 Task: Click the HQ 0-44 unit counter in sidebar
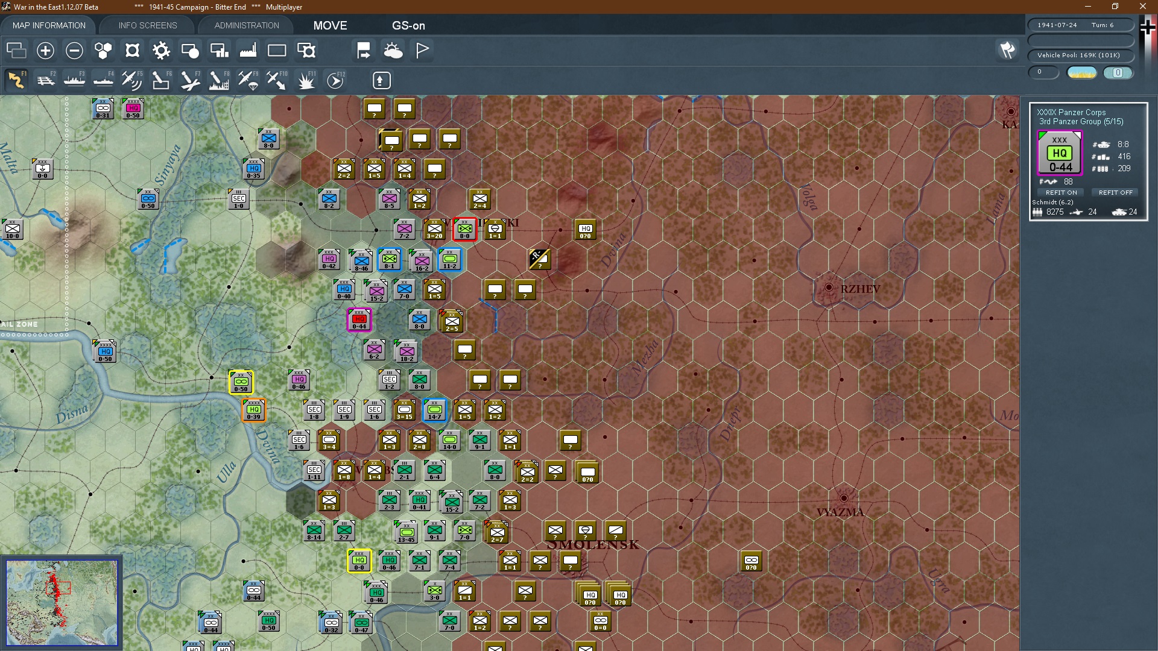point(1060,154)
